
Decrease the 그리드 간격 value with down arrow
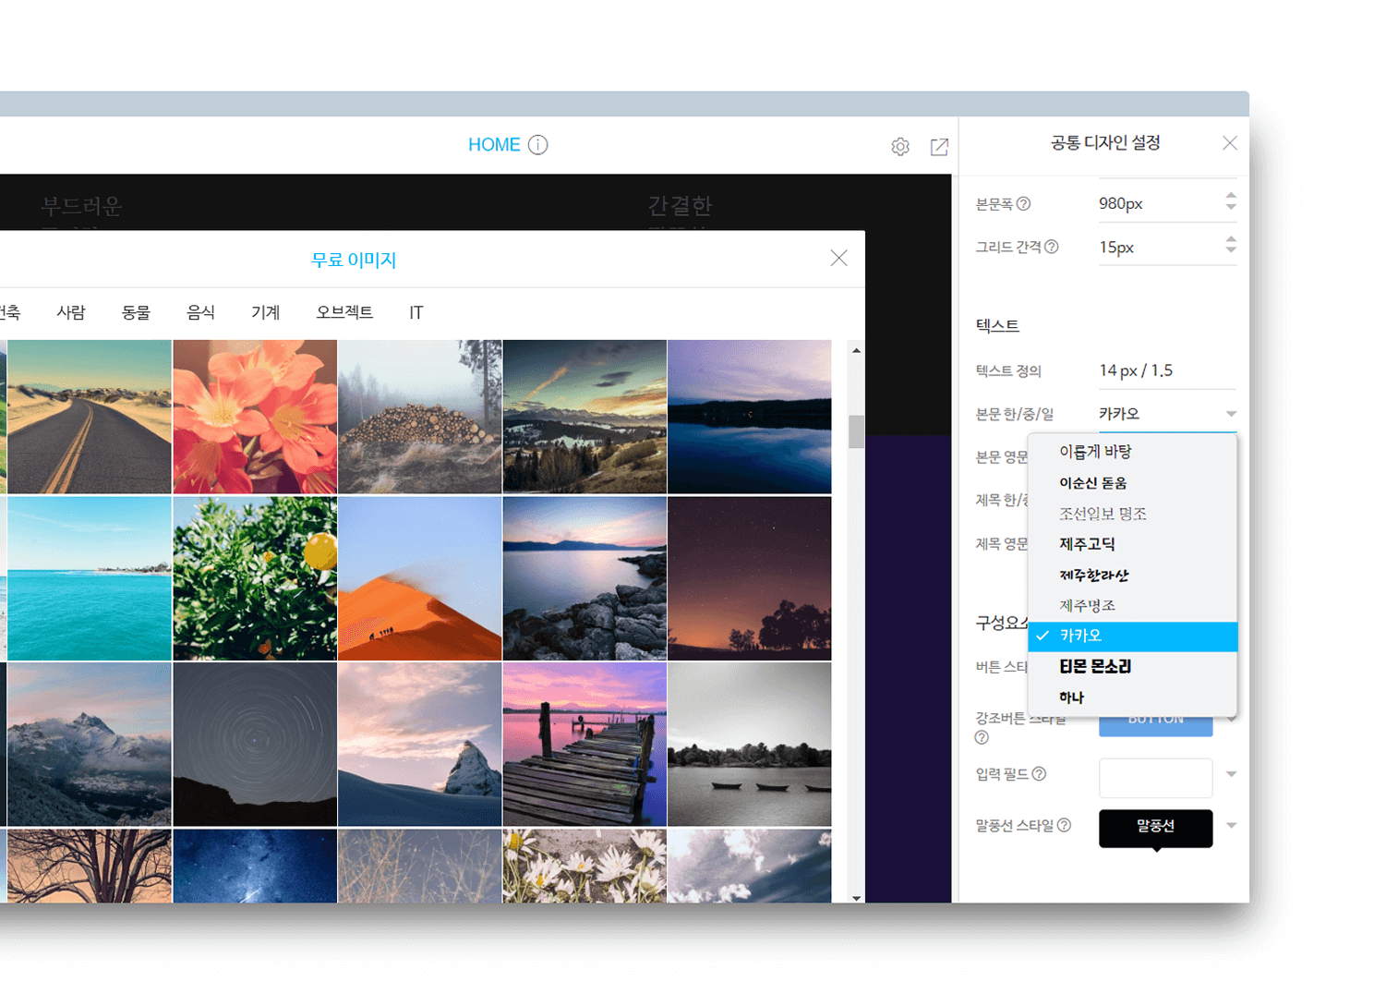[1231, 250]
